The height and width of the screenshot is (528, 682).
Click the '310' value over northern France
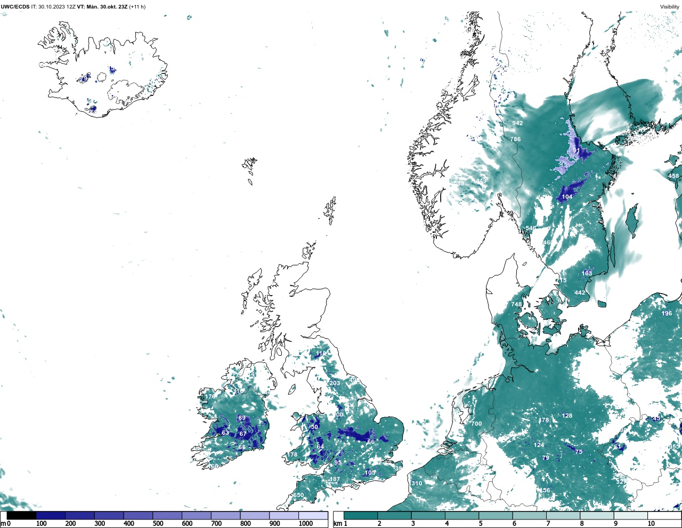click(x=417, y=483)
